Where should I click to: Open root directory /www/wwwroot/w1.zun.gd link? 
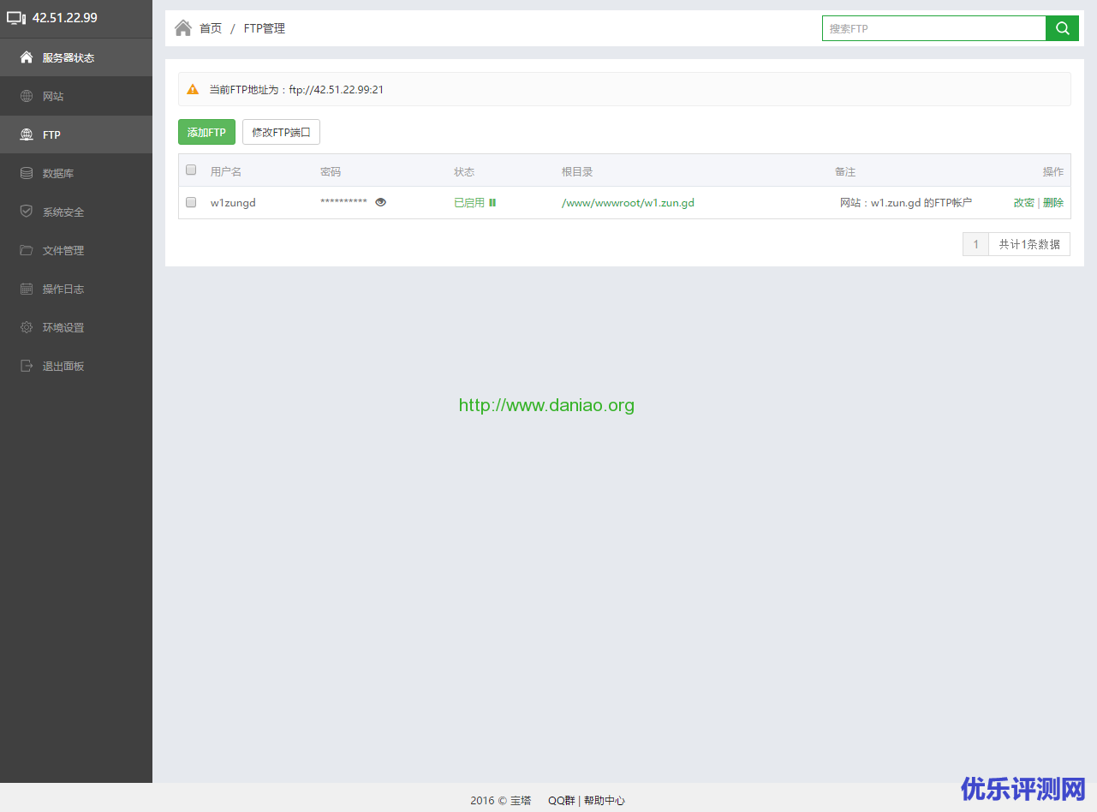click(628, 203)
